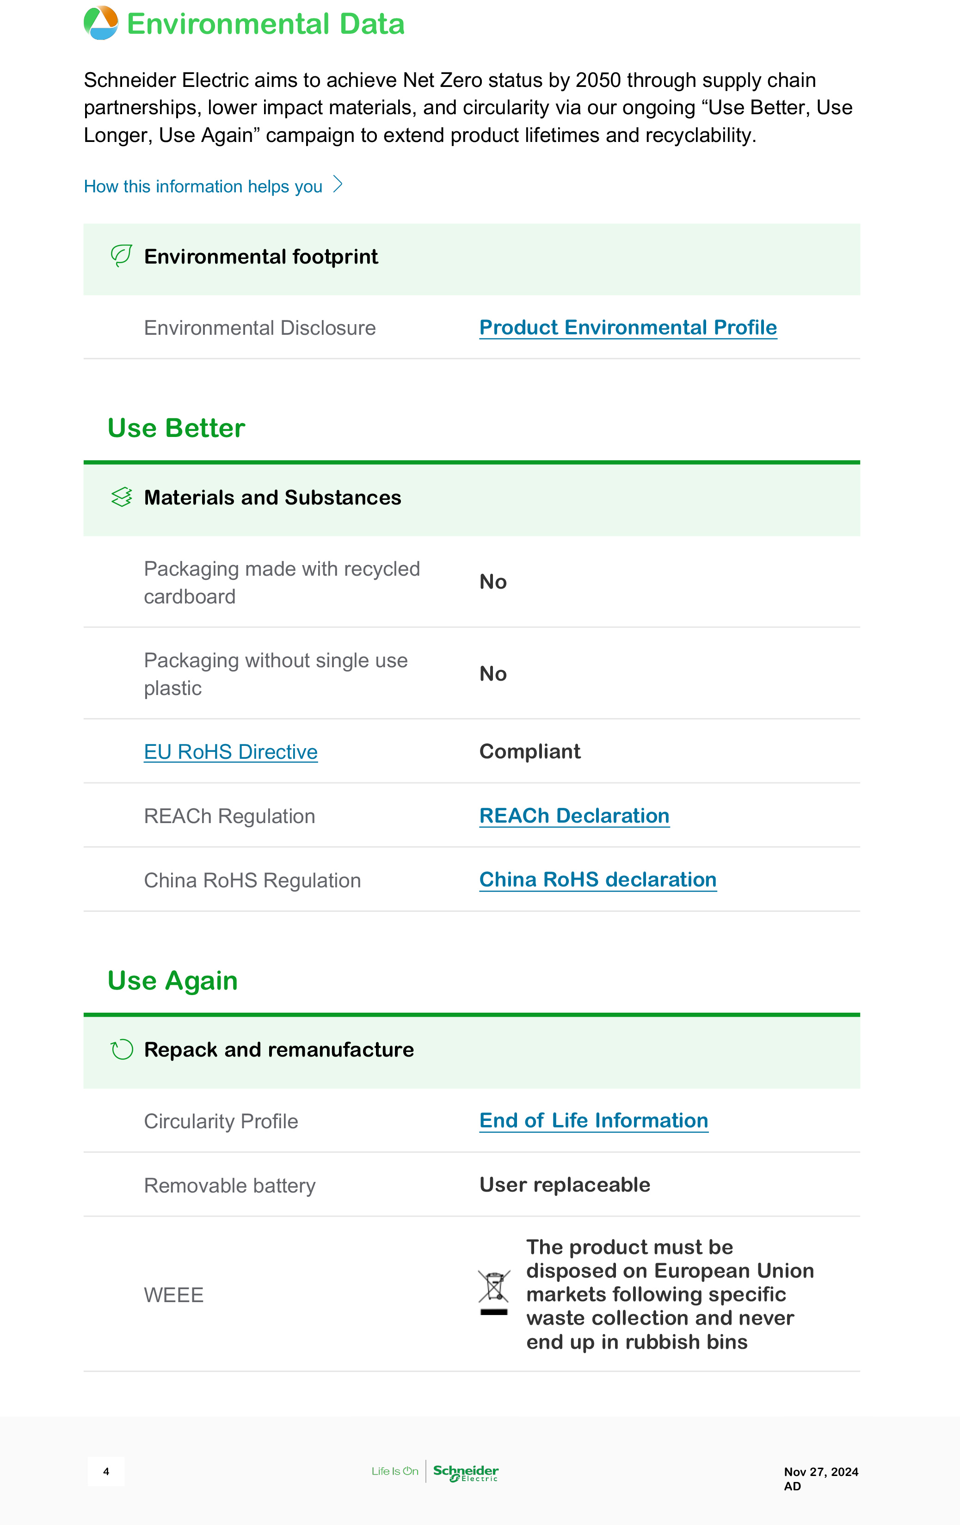Click the leaf icon beside Environmental footprint
This screenshot has height=1525, width=960.
[121, 256]
